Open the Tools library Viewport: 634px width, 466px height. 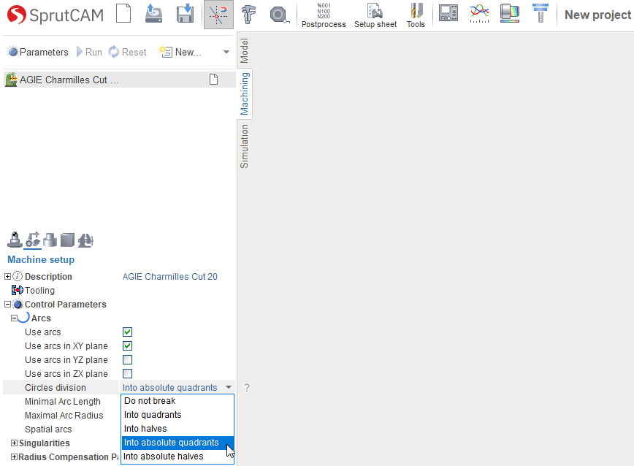(x=416, y=15)
